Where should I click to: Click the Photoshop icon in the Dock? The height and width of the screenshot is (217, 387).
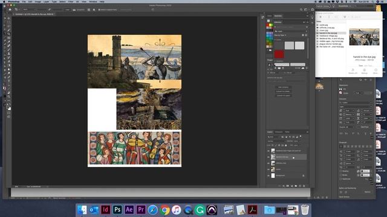pyautogui.click(x=117, y=210)
